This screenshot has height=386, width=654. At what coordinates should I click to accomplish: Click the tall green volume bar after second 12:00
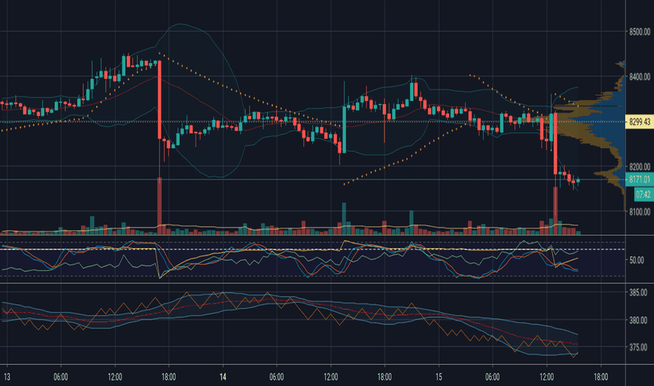point(344,219)
